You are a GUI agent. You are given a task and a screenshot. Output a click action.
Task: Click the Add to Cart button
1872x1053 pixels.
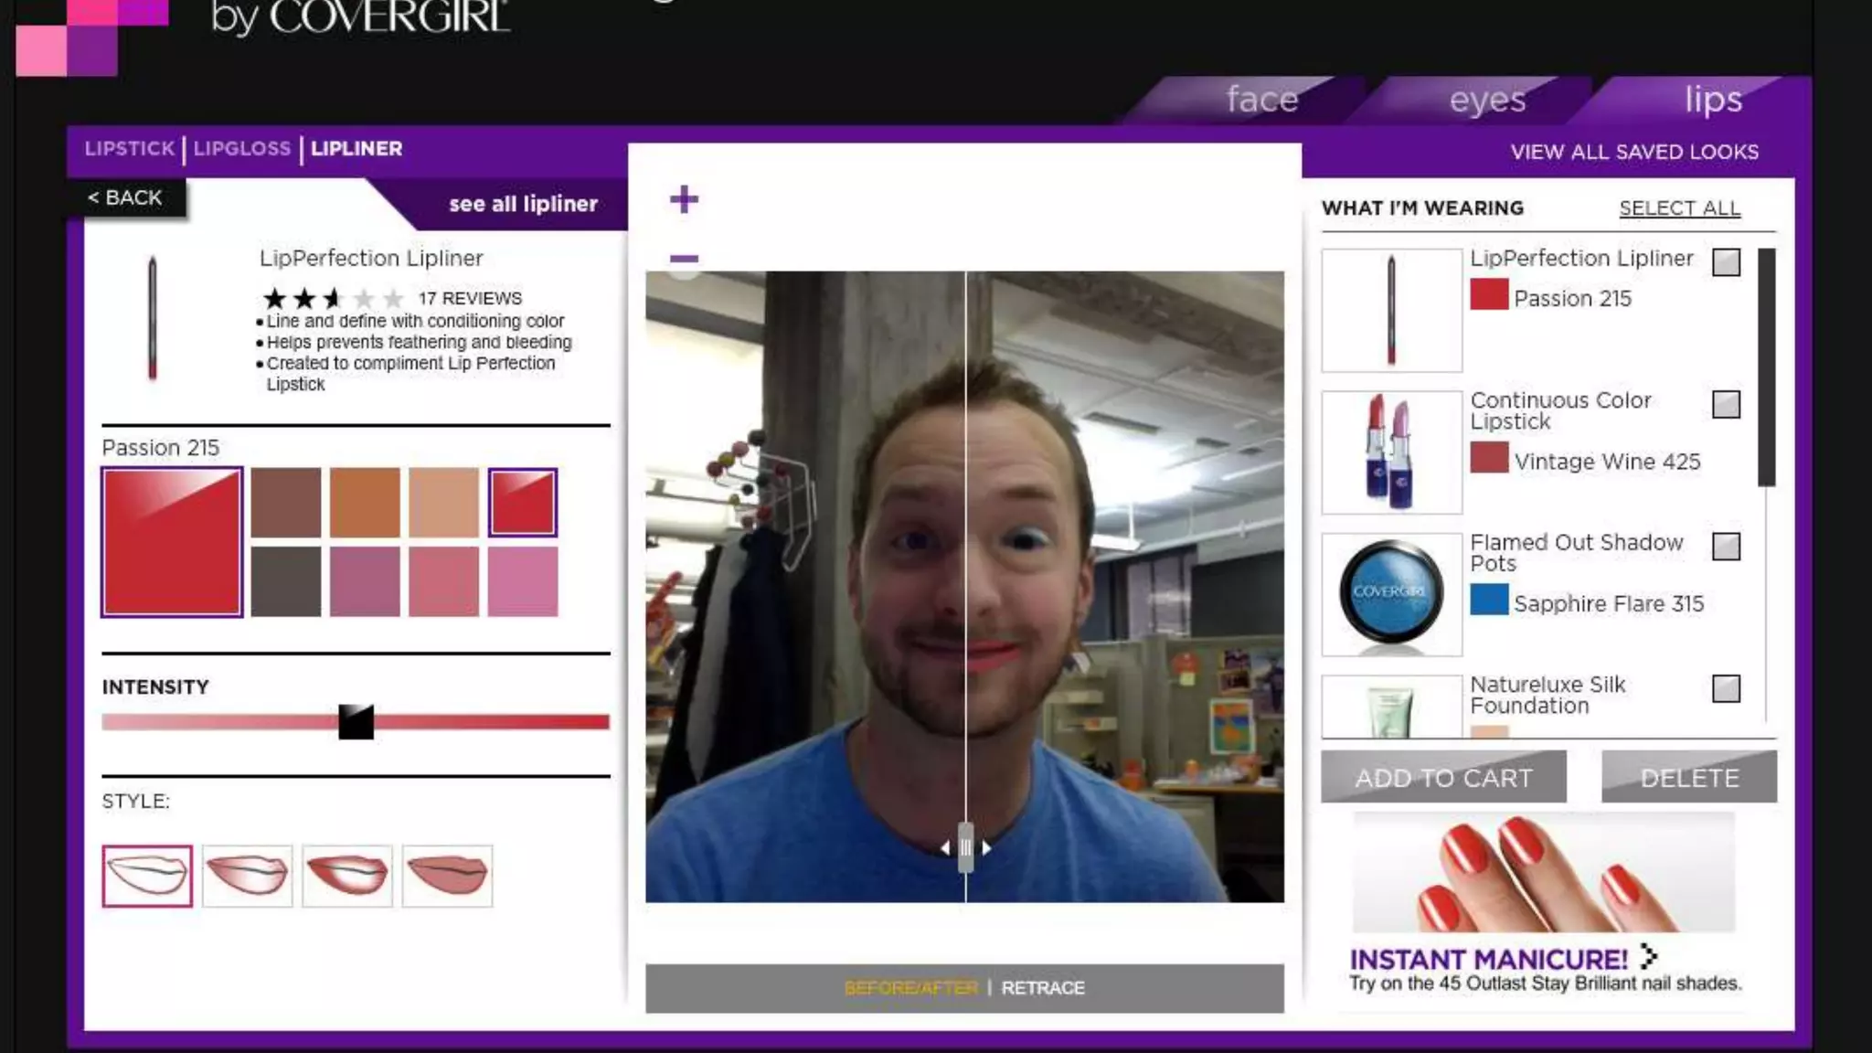pos(1443,777)
